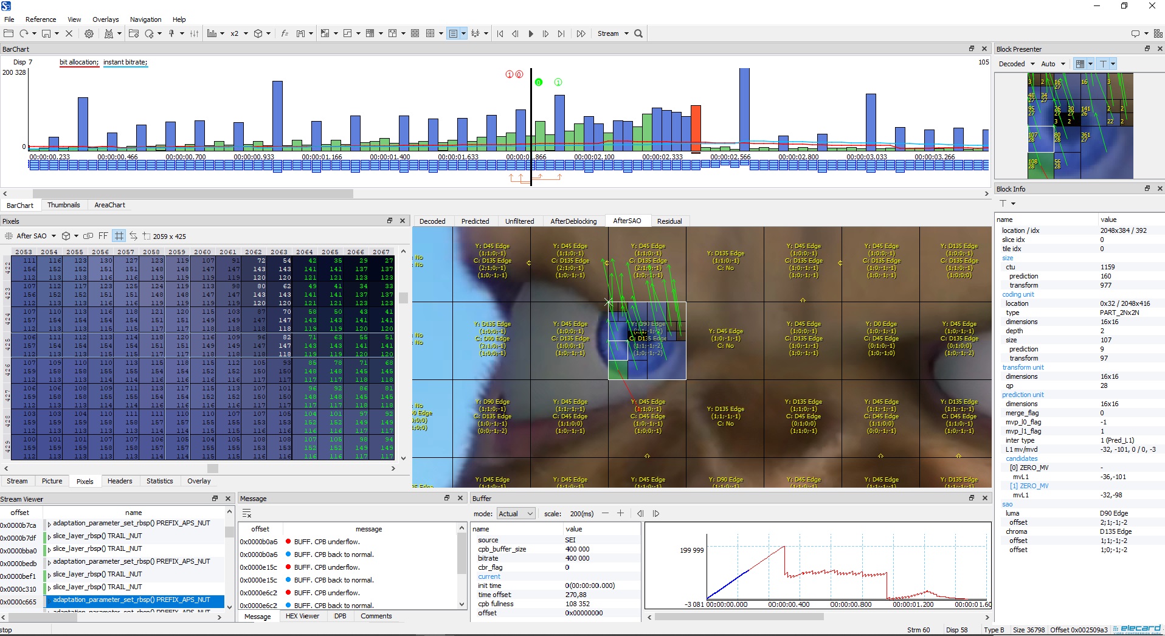
Task: Click the swap arrows icon in Pixels toolbar
Action: [x=133, y=236]
